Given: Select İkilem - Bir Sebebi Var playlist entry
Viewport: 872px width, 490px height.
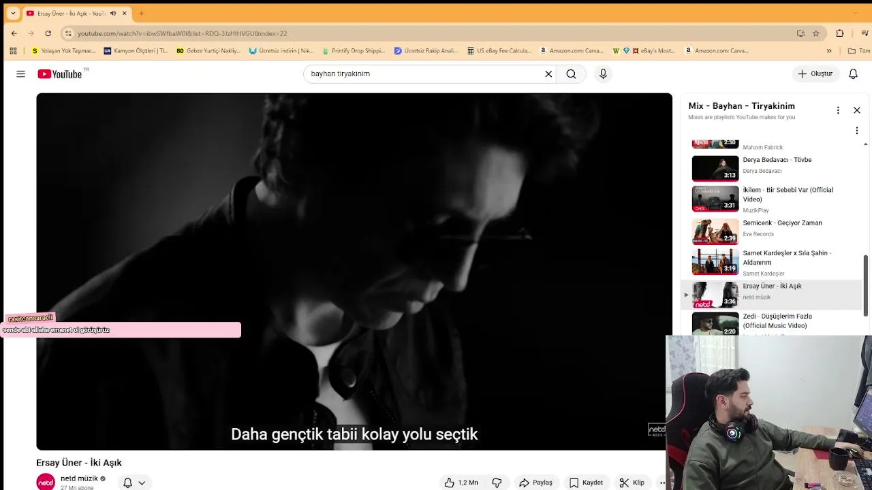Looking at the screenshot, I should click(773, 198).
